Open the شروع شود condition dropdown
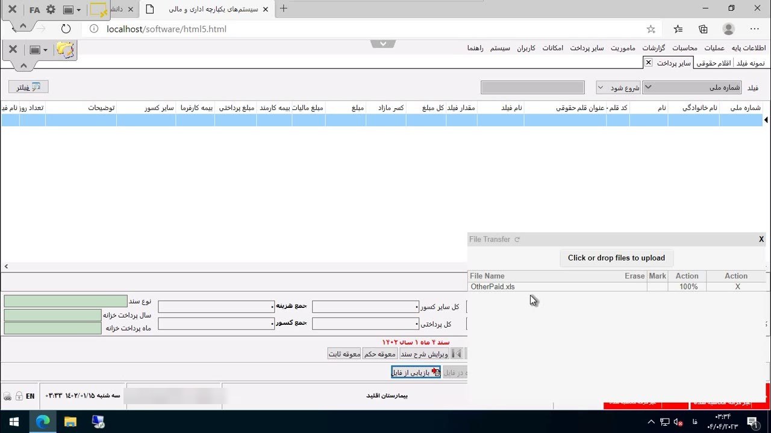Viewport: 771px width, 433px height. coord(617,88)
